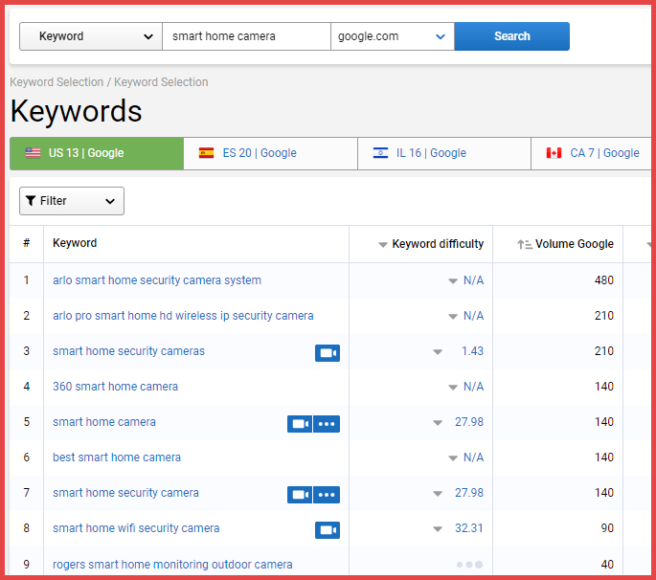Screen dimensions: 656x580
Task: Open the 'smart home security camera' keyword in row 7
Action: pos(125,493)
